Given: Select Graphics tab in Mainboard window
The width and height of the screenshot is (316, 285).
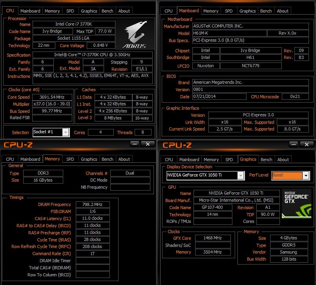Looking at the screenshot, I should (x=247, y=11).
